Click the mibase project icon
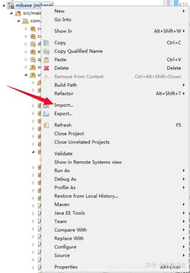This screenshot has width=190, height=273. point(10,6)
